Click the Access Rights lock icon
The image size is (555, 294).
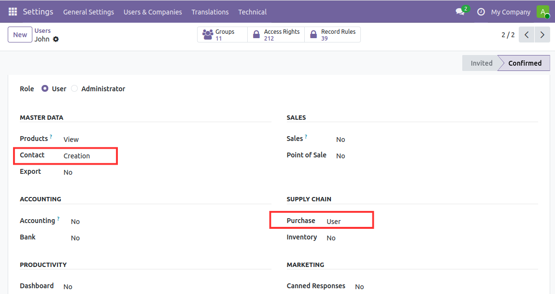tap(256, 35)
